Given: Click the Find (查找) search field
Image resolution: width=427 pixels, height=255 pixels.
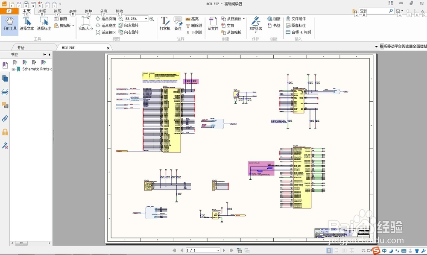Looking at the screenshot, I should pyautogui.click(x=374, y=11).
